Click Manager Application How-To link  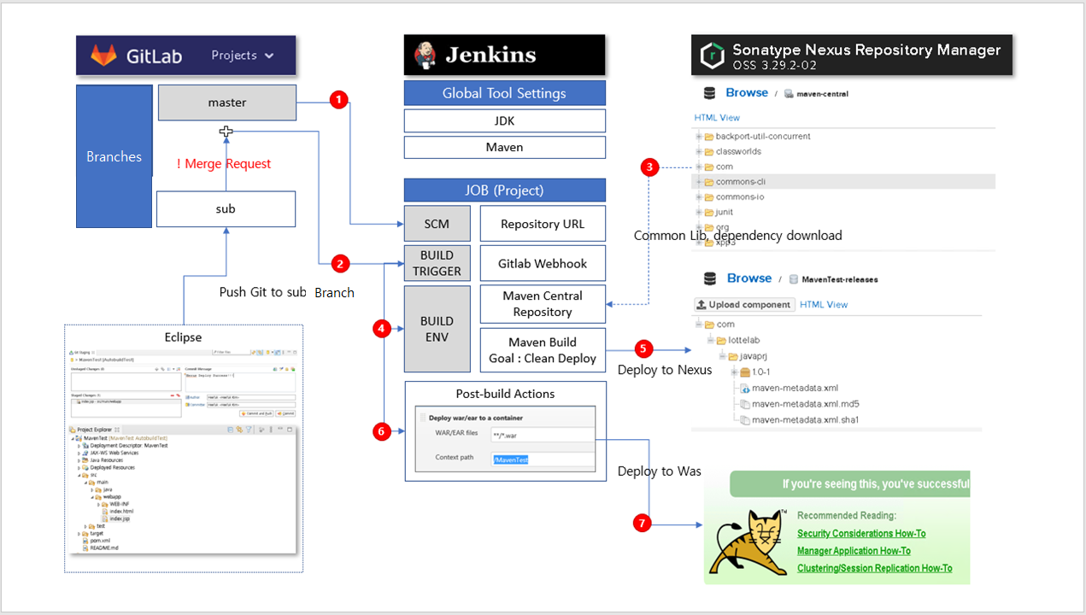(854, 551)
